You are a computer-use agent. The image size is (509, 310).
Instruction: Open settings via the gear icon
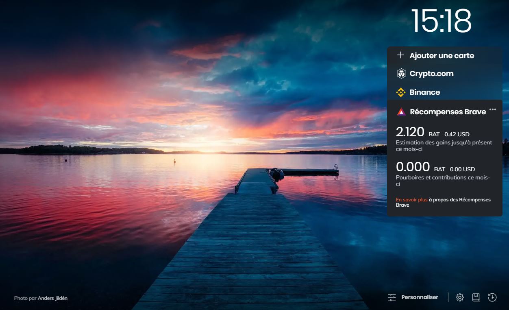pos(460,297)
